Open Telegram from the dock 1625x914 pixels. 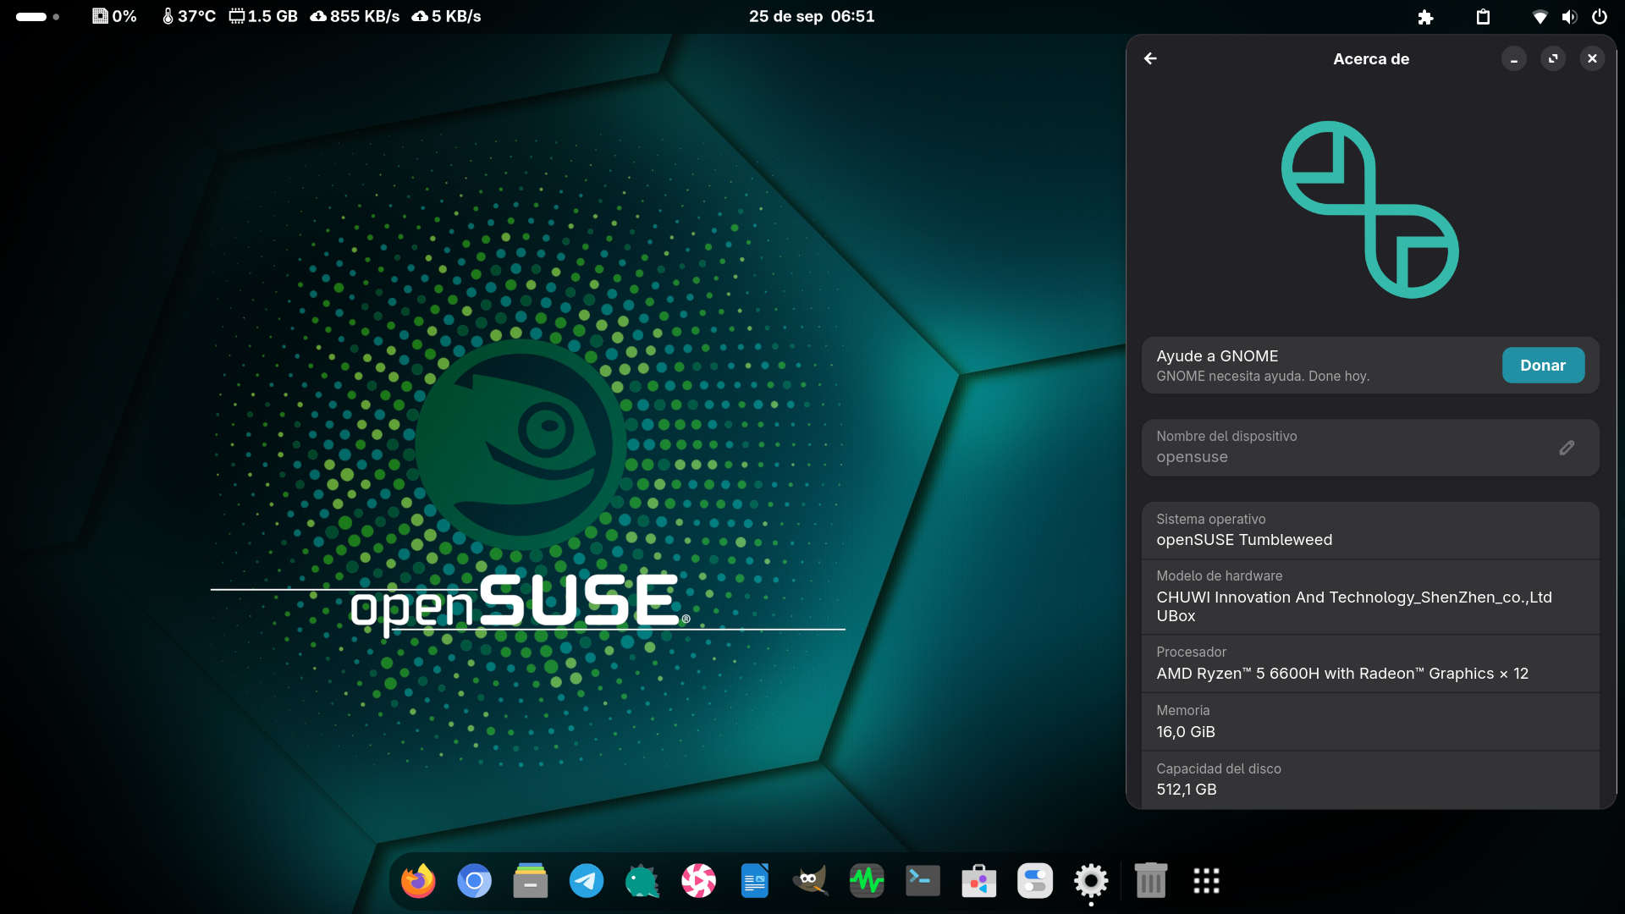587,881
